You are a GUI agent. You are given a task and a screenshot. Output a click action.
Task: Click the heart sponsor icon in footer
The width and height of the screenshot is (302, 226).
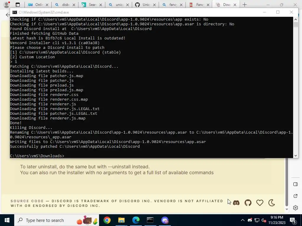260,203
